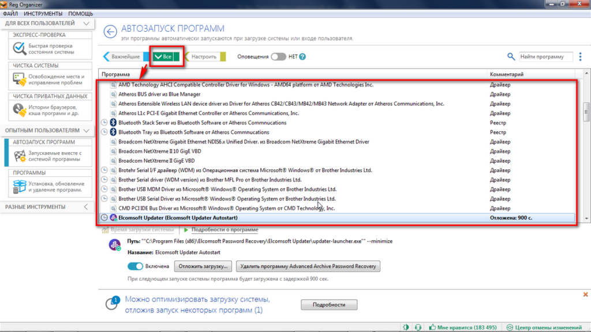Switch to the Настроить tab
Screen dimensions: 591x332
(x=204, y=56)
